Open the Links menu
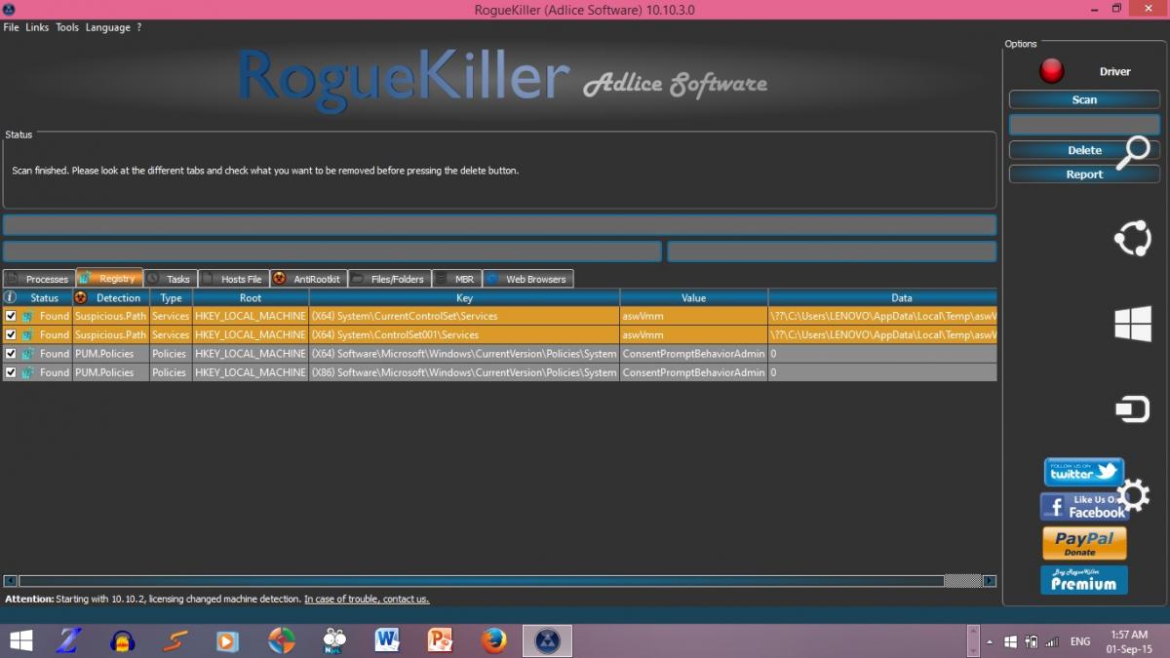This screenshot has height=658, width=1170. click(37, 27)
